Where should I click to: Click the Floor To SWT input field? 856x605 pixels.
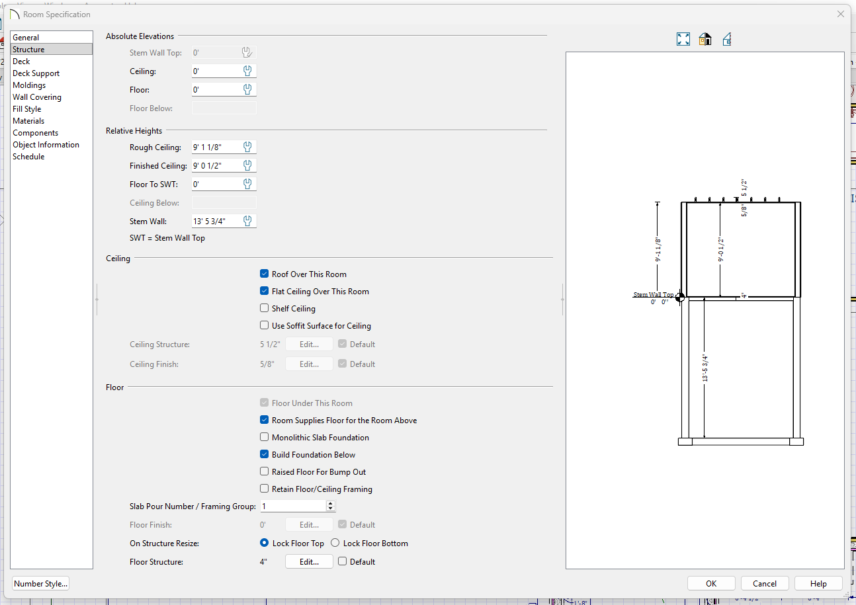coord(215,184)
